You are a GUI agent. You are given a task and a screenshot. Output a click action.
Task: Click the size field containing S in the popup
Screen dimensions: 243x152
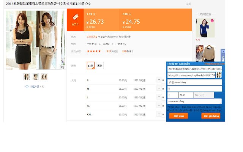pyautogui.click(x=195, y=89)
